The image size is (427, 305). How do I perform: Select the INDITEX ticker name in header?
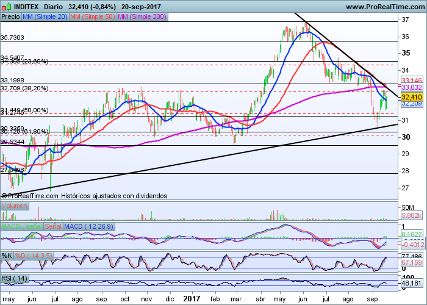tap(26, 7)
